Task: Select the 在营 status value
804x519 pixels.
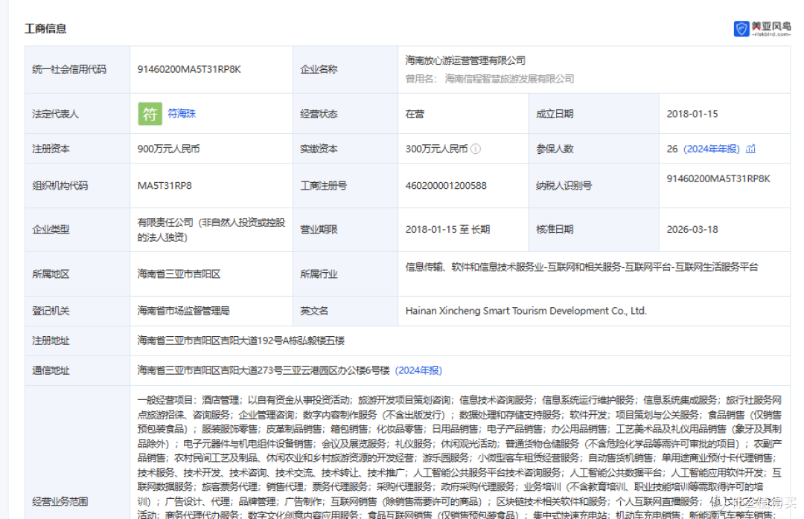Action: [415, 114]
